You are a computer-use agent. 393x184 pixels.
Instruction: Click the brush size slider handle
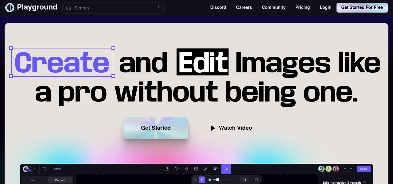click(218, 180)
